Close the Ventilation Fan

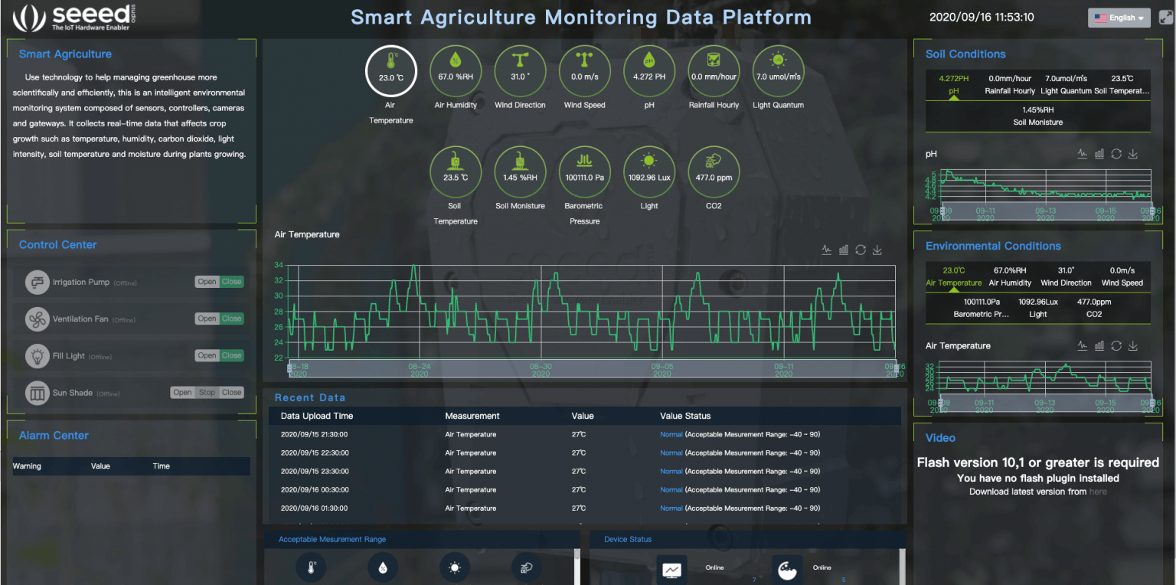[x=232, y=318]
